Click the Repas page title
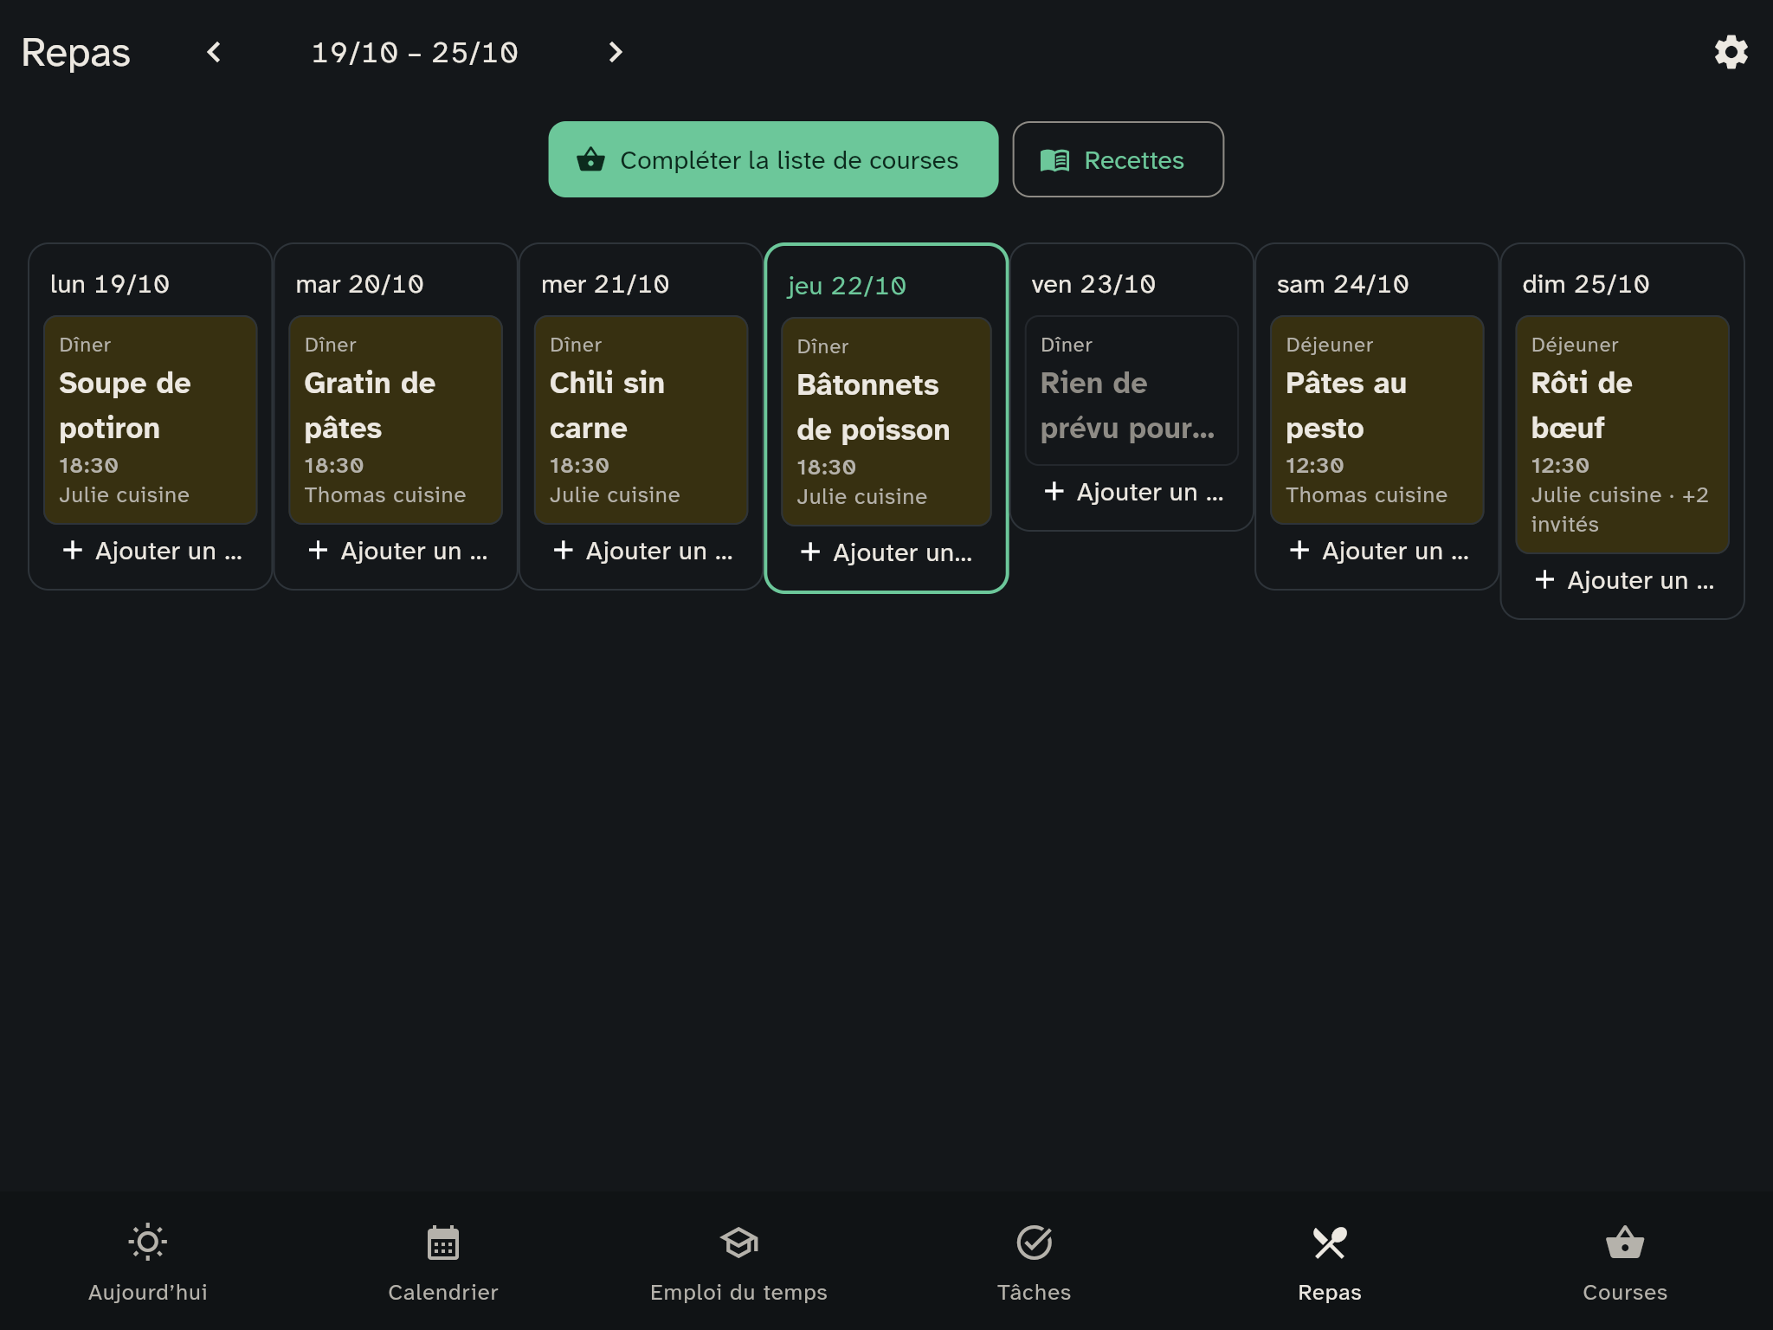Viewport: 1773px width, 1330px height. (76, 53)
